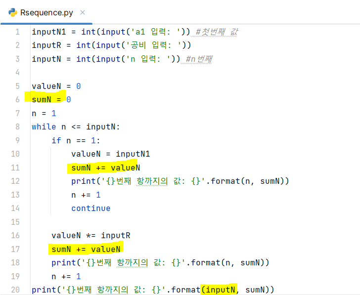Click line 'inputR = int(input('공비 입력: '))'

111,45
